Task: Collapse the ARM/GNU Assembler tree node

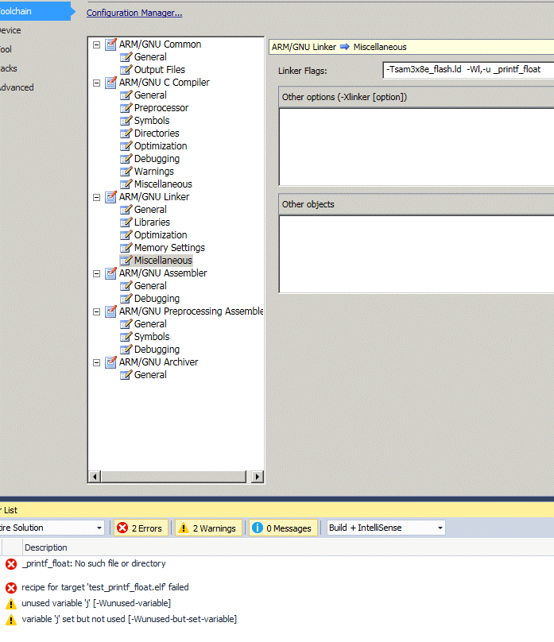Action: [x=97, y=273]
